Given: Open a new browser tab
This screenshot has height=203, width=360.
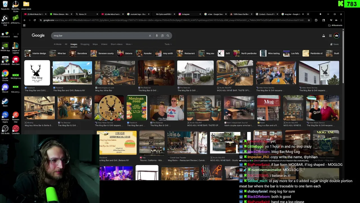Looking at the screenshot, I should pos(308,14).
